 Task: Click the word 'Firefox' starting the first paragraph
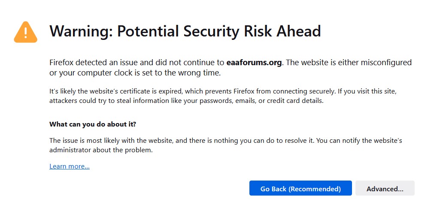coord(61,62)
